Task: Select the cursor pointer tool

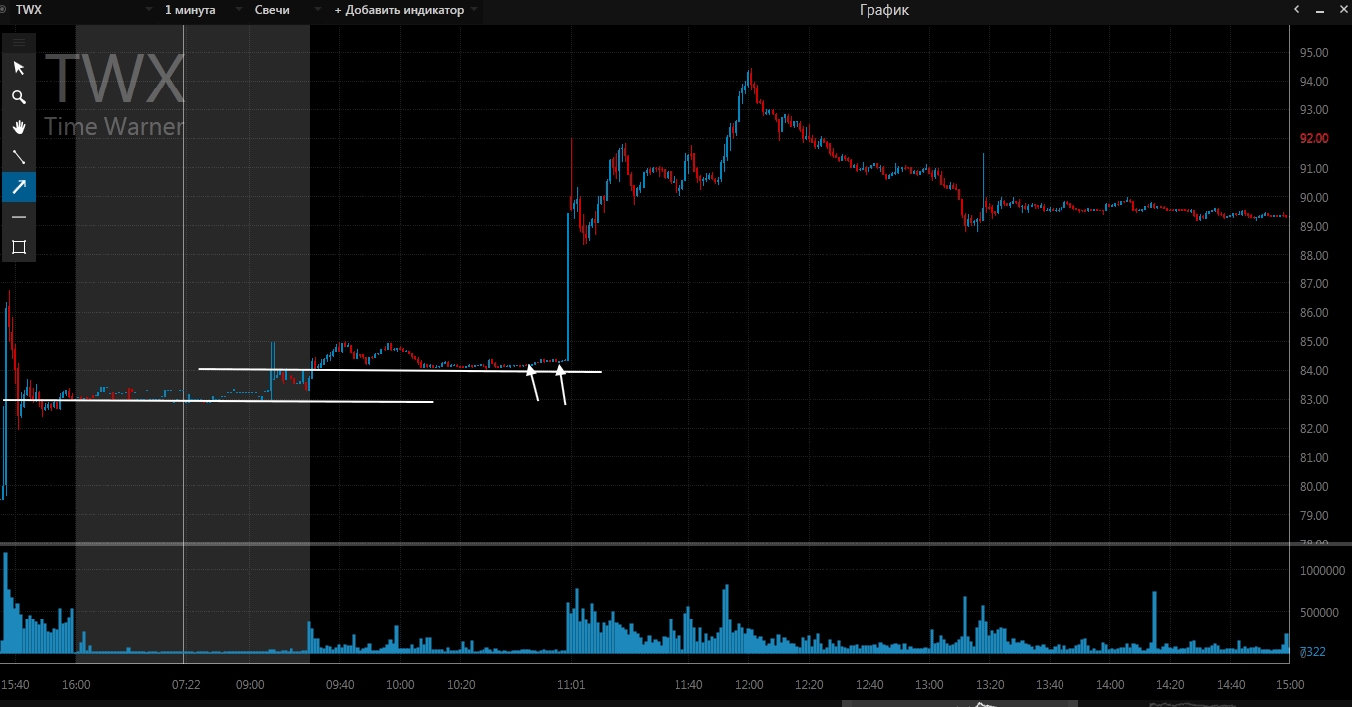Action: (19, 68)
